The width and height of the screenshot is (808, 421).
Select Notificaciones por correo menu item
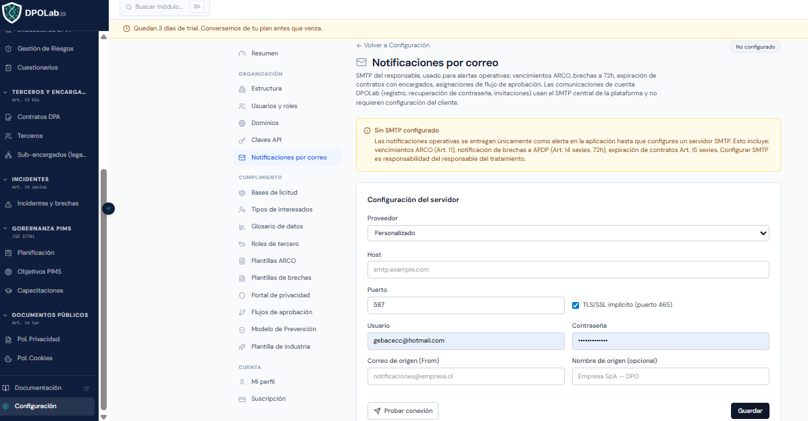coord(286,157)
